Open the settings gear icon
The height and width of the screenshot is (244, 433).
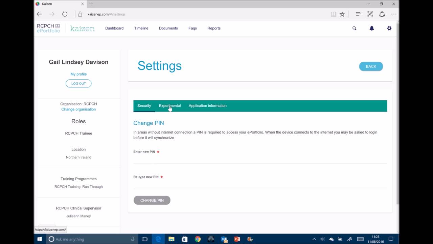tap(389, 28)
